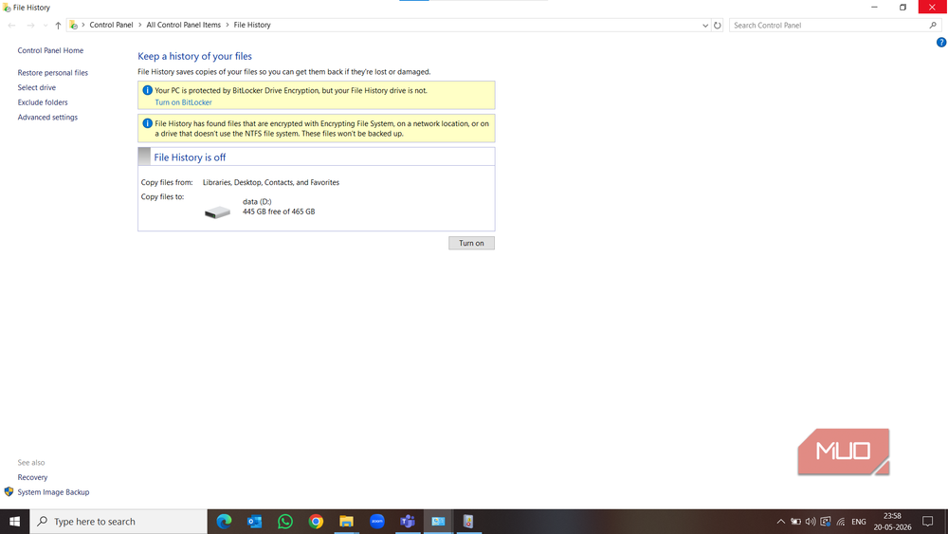
Task: Click the volume speaker tray icon
Action: pos(811,522)
